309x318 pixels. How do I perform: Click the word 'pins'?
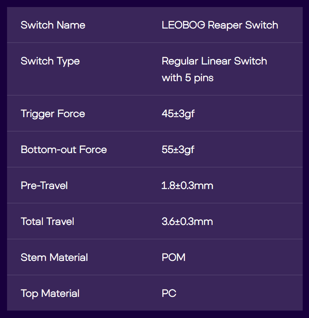(204, 78)
